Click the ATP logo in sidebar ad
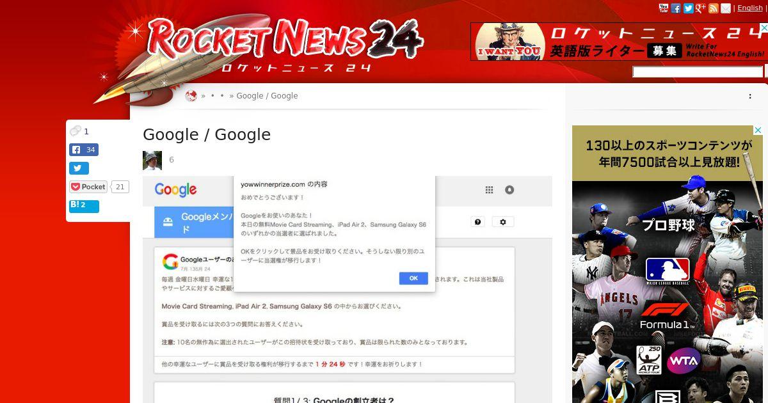768x403 pixels. [648, 360]
